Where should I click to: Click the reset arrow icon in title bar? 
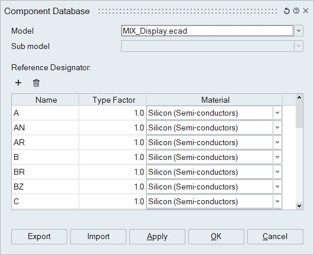point(287,11)
